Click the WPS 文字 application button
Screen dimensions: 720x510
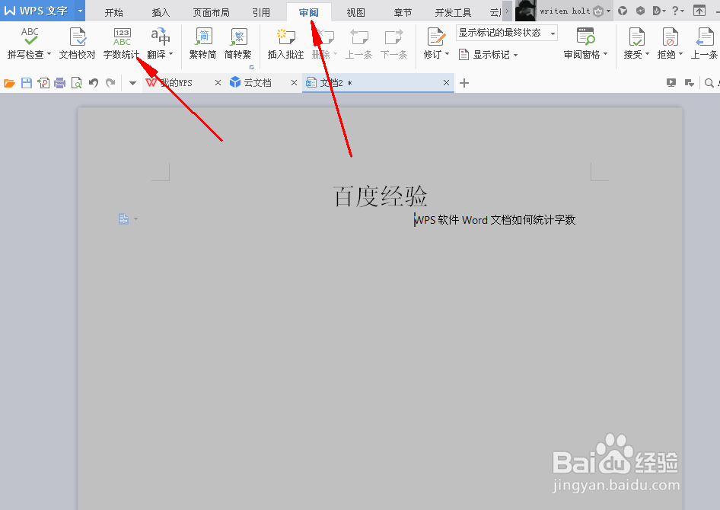(x=37, y=11)
